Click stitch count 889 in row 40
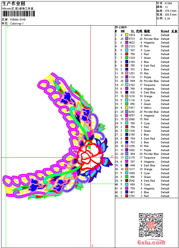The width and height of the screenshot is (179, 248). point(133,185)
